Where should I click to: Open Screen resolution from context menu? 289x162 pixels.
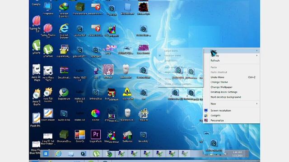(232, 111)
